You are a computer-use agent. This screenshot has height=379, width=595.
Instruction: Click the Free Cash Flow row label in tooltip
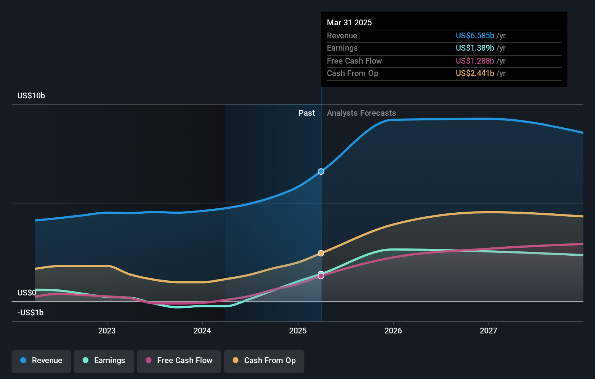pos(354,61)
